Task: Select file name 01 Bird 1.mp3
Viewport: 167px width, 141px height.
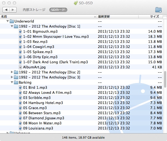Action: 35,88
